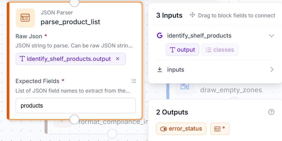Image resolution: width=282 pixels, height=141 pixels.
Task: Click the 'Drag to block fields to connect' hint
Action: click(x=236, y=16)
